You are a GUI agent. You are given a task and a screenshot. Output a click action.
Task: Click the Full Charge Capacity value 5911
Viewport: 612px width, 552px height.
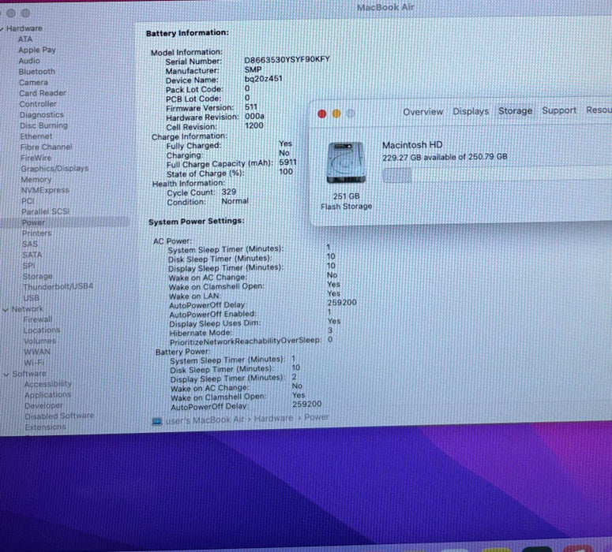point(287,162)
